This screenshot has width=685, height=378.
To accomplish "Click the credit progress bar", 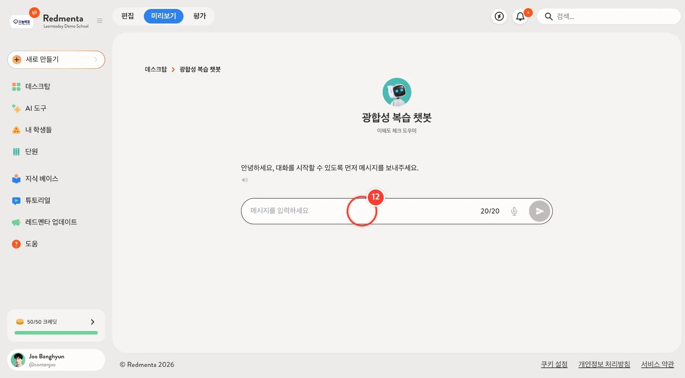I will pyautogui.click(x=56, y=333).
